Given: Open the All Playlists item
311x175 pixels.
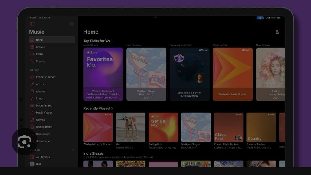Looking at the screenshot, I should (43, 157).
